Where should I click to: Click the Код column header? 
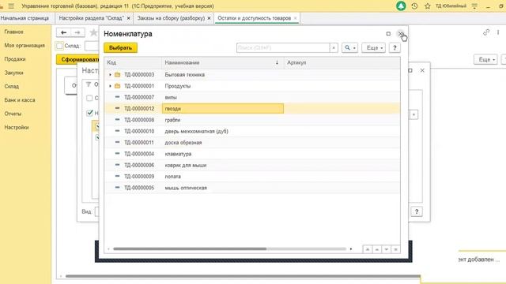coord(133,62)
